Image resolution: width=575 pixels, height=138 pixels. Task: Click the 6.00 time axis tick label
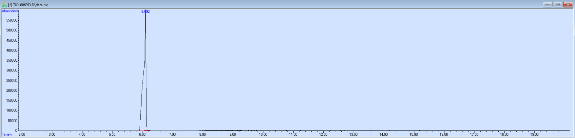[142, 135]
